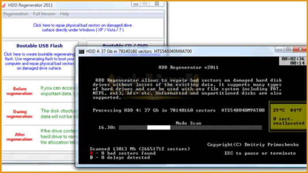Image resolution: width=308 pixels, height=173 pixels.
Task: Click the Bootable USB Flash heading
Action: pos(39,46)
